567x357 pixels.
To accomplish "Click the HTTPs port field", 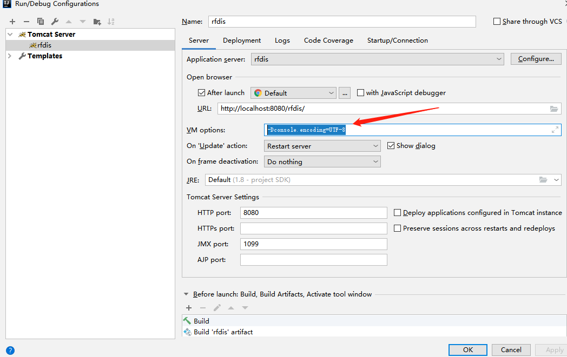I will click(313, 228).
